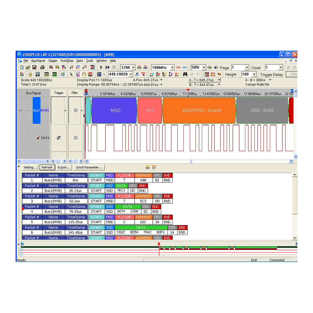Select the Hand pan tool icon

click(x=84, y=74)
